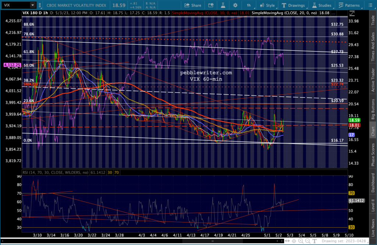The image size is (377, 245).
Task: Switch to Times And Sales side tab
Action: click(373, 46)
